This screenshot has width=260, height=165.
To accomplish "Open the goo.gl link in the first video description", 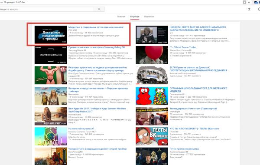I will 110,36.
